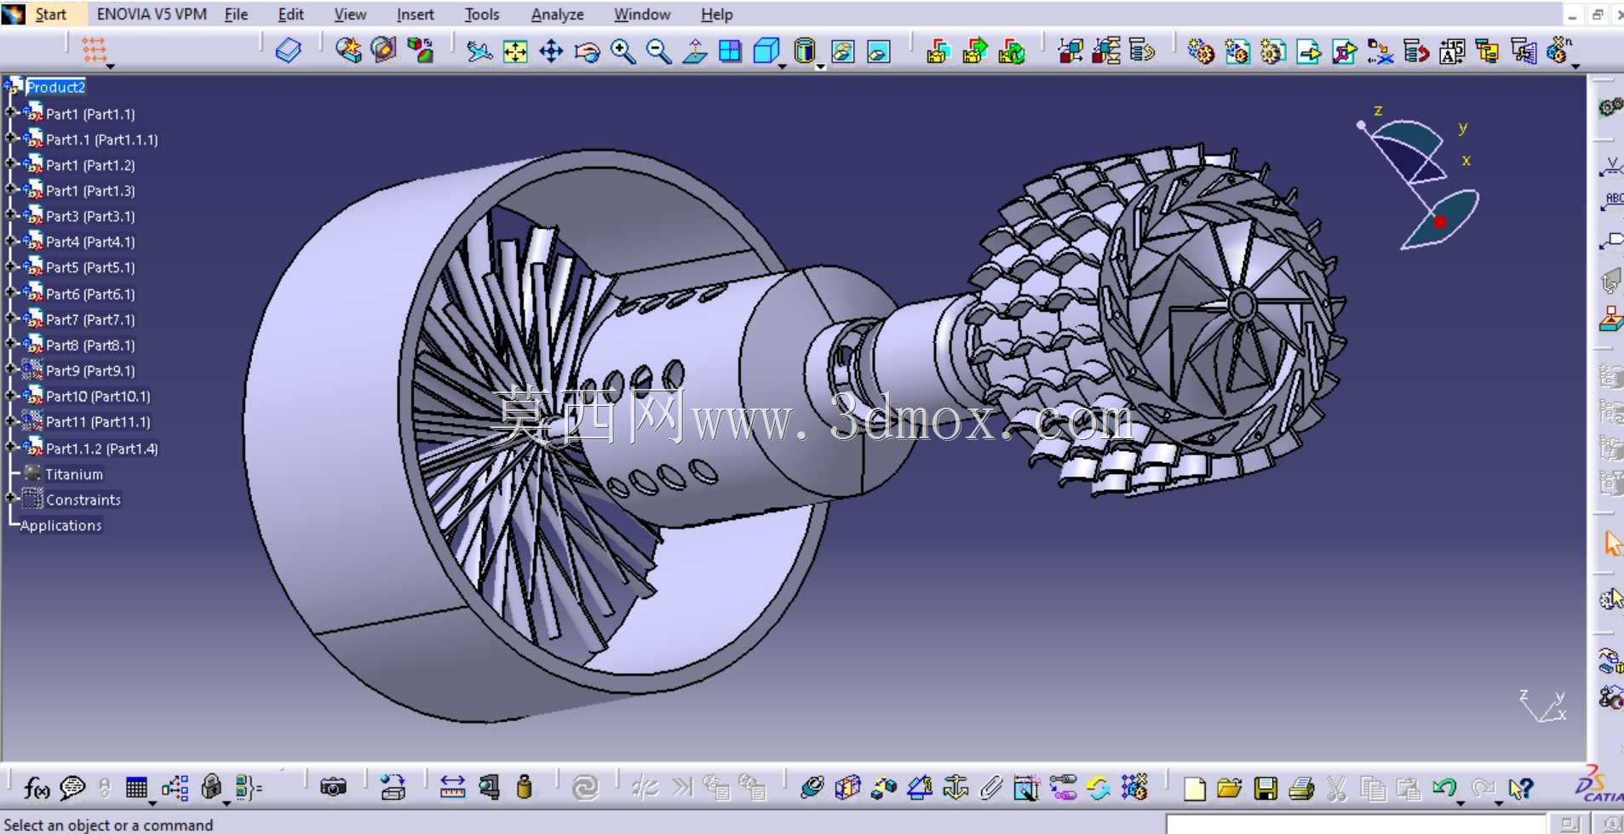Toggle Swap Visible Space icon
The image size is (1624, 834).
pos(878,52)
